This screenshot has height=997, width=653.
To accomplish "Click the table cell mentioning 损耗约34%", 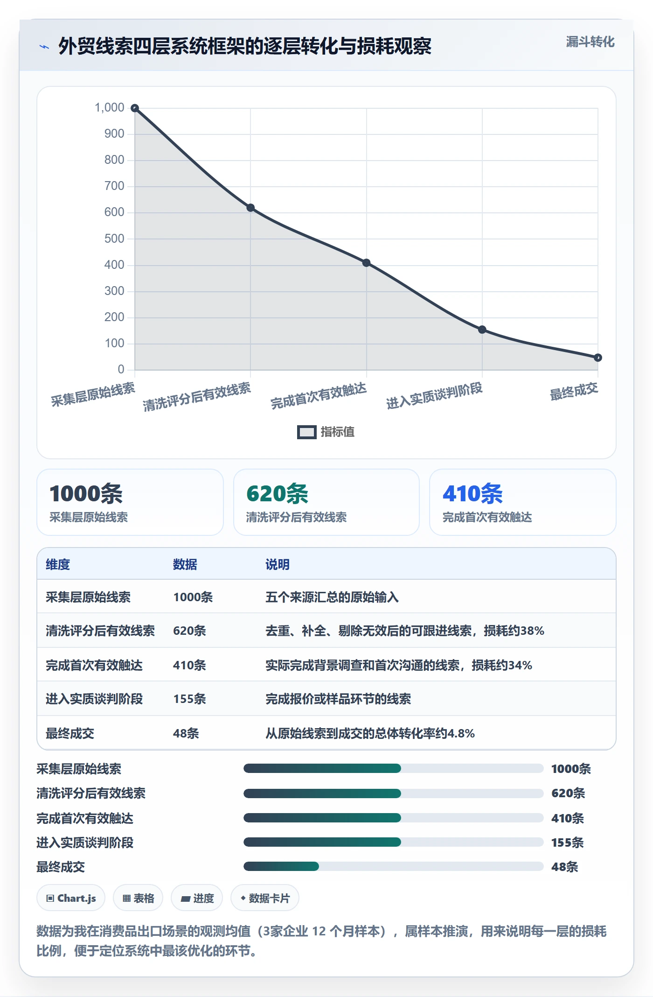I will [x=399, y=666].
